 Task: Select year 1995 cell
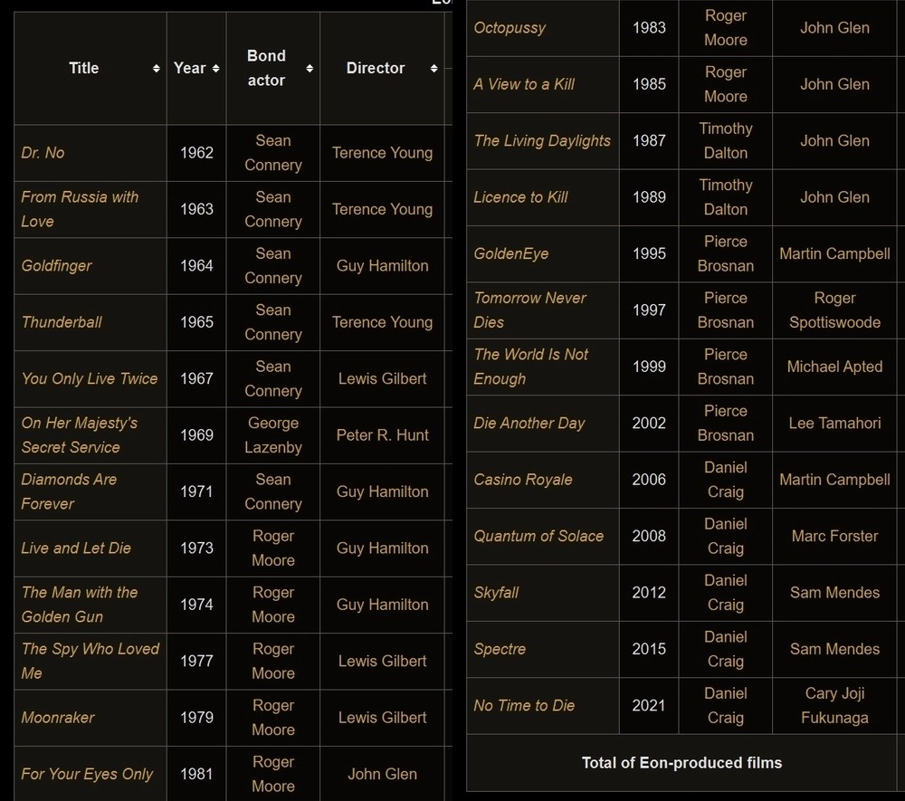(649, 254)
